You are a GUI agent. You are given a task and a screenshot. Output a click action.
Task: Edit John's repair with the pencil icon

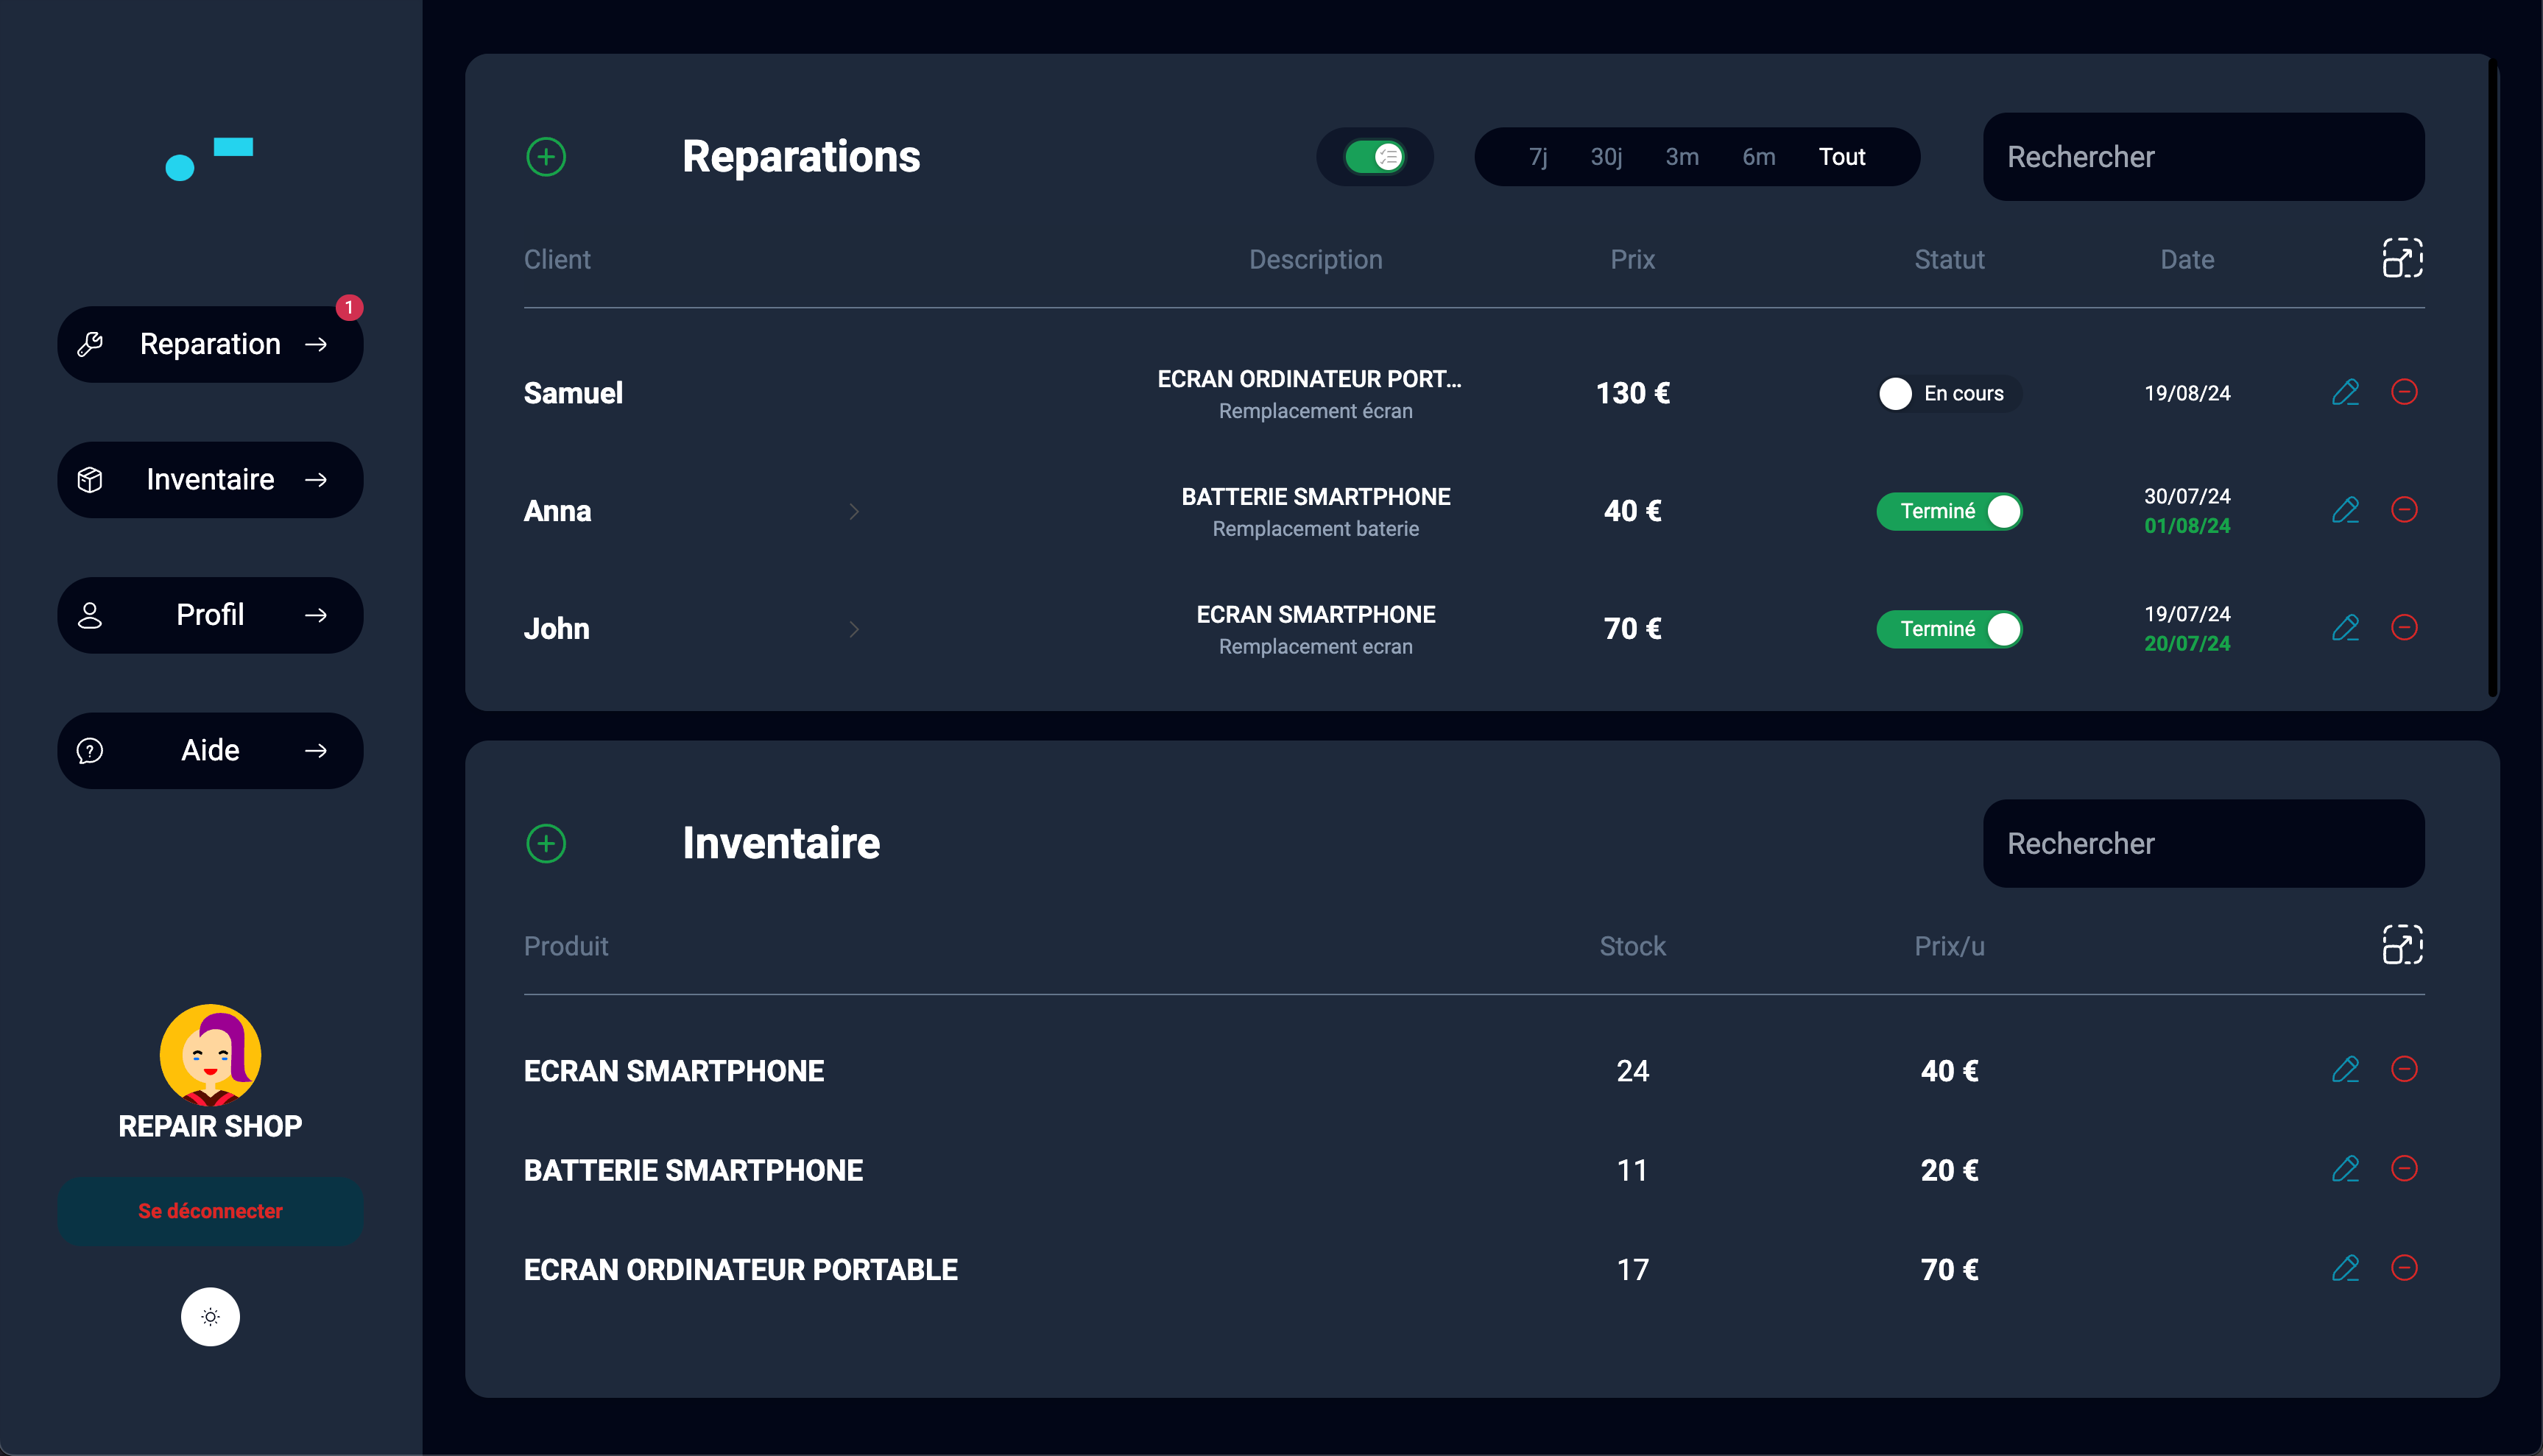pos(2345,628)
